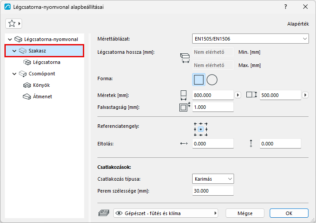Click the Alapérték label
Screen dimensions: 316x223
tap(298, 24)
